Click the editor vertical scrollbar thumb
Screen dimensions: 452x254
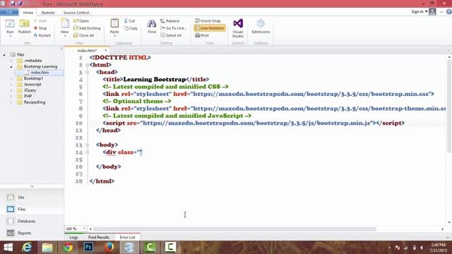pos(449,107)
